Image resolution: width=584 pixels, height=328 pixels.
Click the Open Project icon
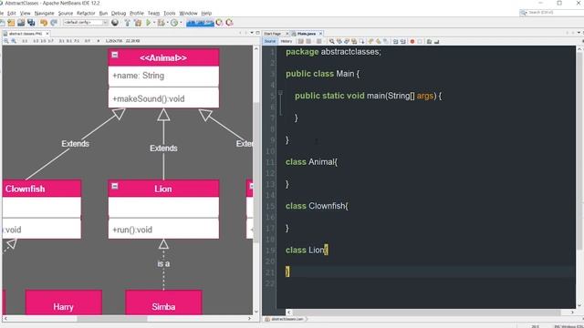point(21,23)
